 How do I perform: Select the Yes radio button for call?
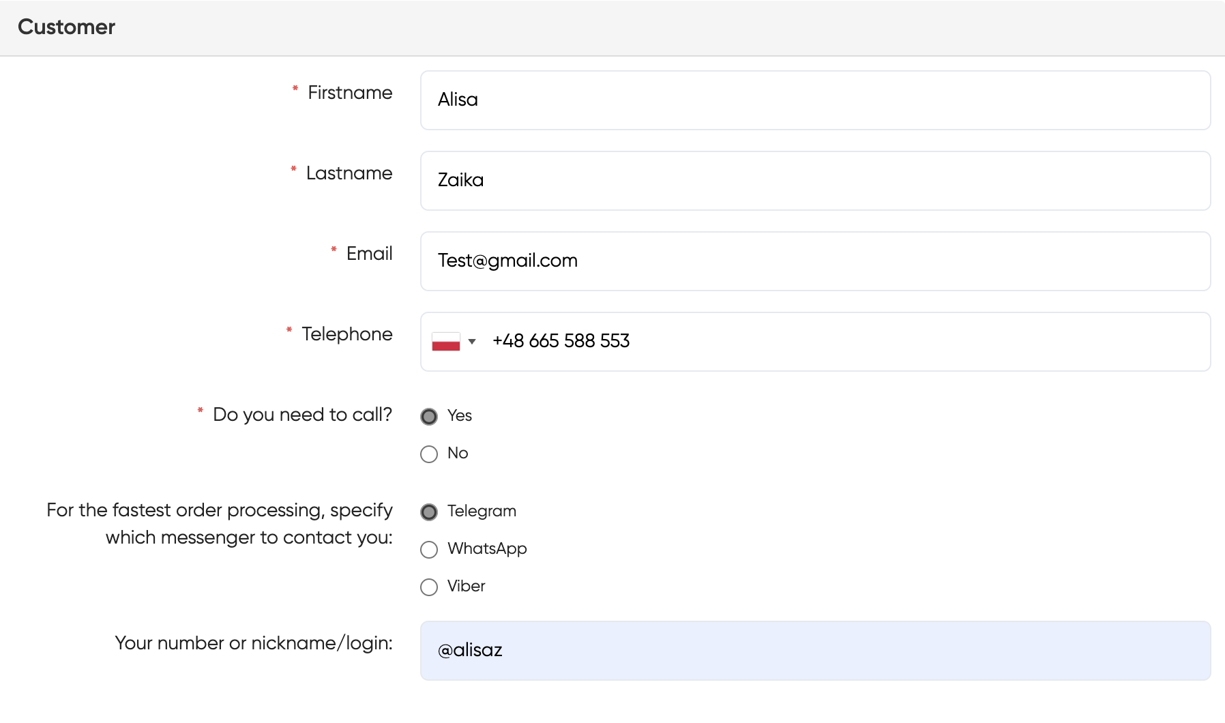click(x=429, y=417)
